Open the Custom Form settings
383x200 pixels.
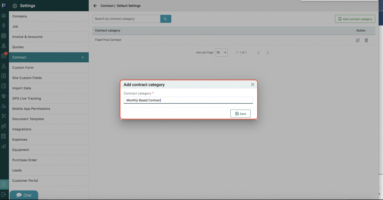pos(49,68)
